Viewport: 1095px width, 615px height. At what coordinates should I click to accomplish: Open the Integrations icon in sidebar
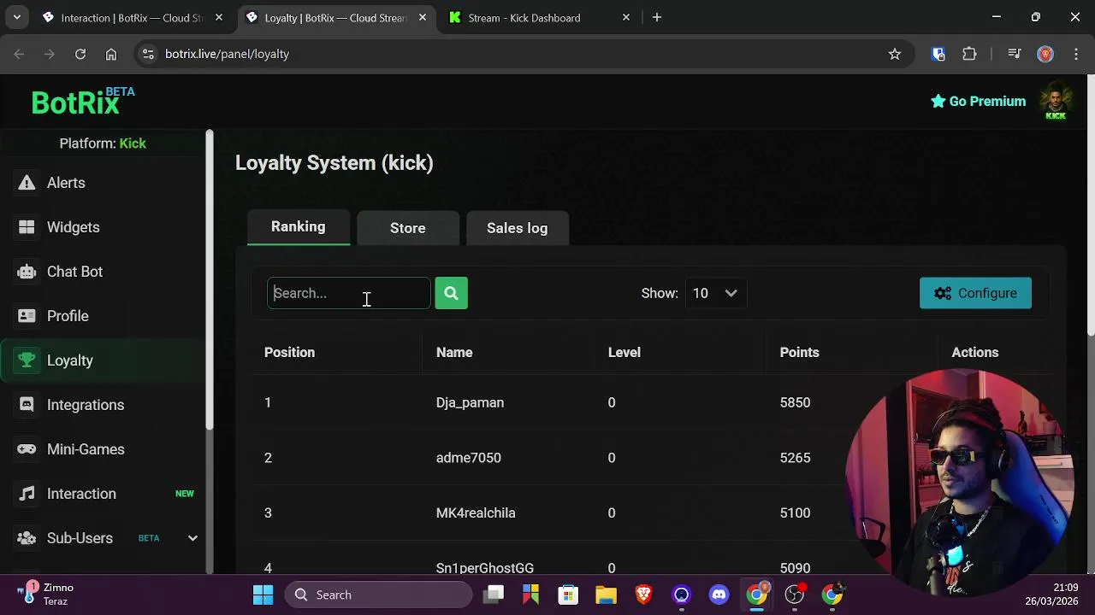pyautogui.click(x=27, y=405)
